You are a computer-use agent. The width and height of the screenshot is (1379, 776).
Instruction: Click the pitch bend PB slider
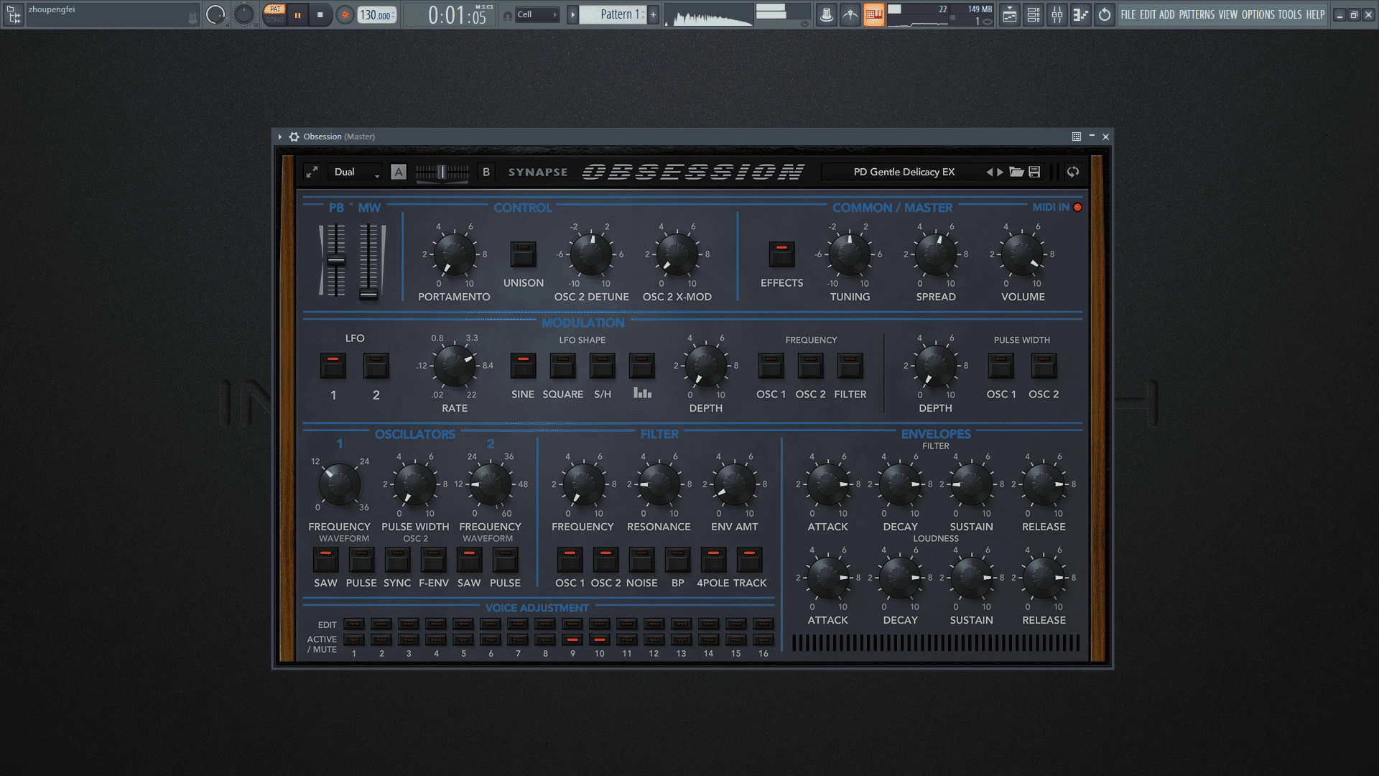tap(335, 260)
